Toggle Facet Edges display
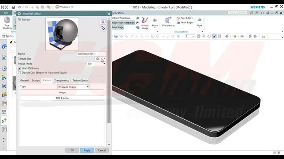 point(185,23)
